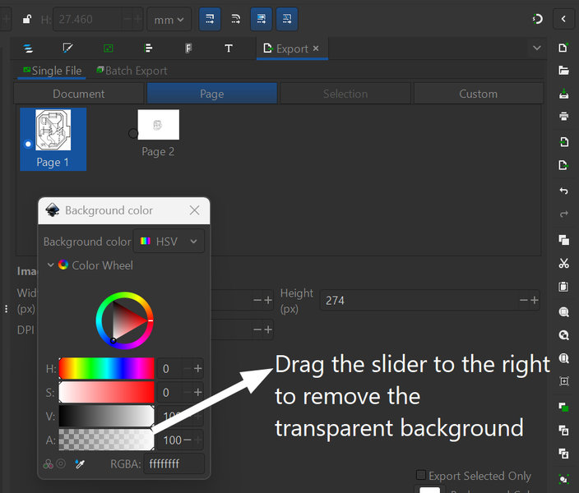
Task: Switch to Batch Export tab
Action: point(132,71)
